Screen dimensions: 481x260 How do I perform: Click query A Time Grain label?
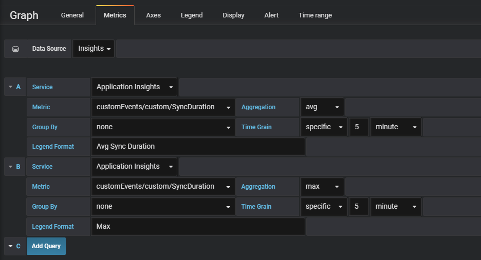point(256,127)
